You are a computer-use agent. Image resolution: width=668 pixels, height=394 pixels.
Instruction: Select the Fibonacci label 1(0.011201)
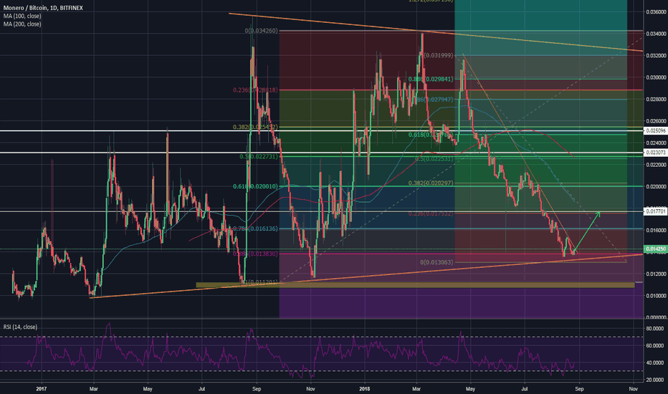click(260, 282)
